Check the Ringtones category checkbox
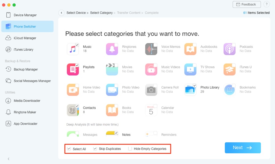 click(x=116, y=45)
